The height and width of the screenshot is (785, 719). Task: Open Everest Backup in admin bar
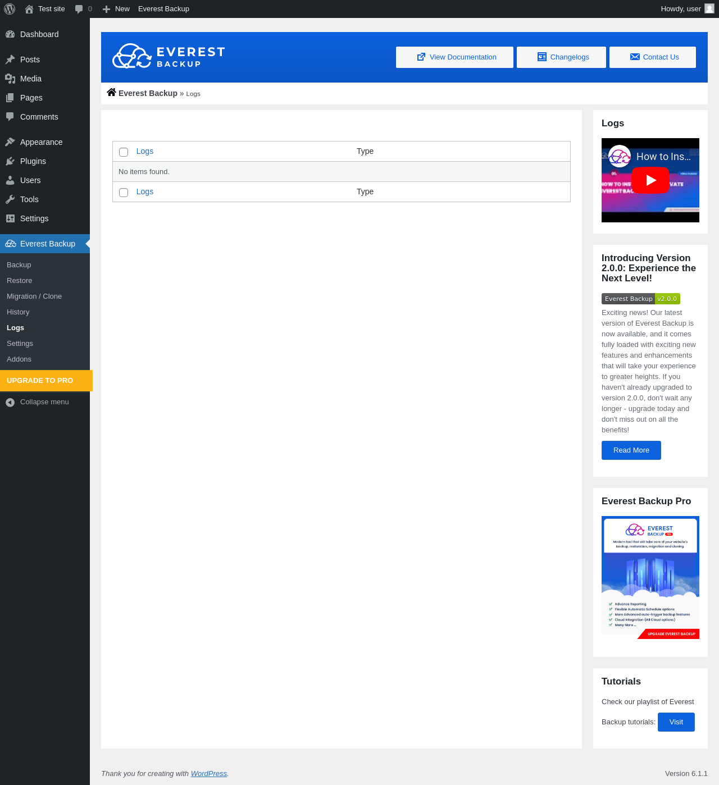click(163, 9)
